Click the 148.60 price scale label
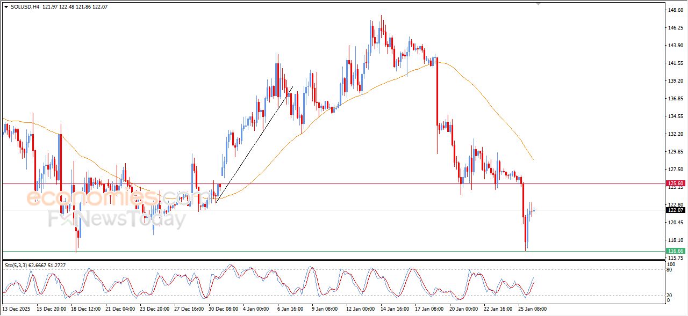This screenshot has height=316, width=688. pos(675,10)
